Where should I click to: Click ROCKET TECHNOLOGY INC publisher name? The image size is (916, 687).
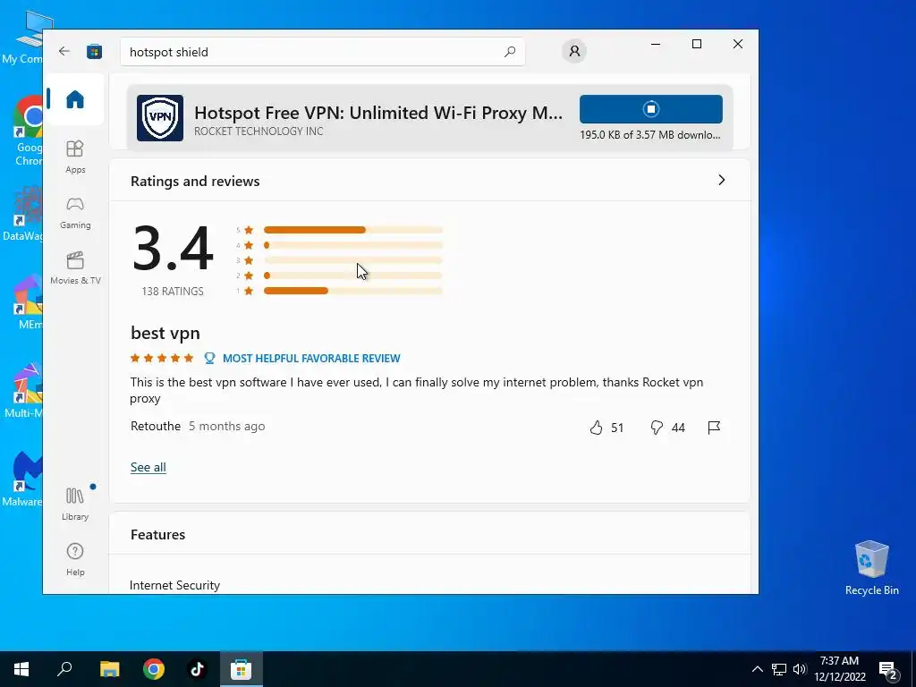pos(259,131)
